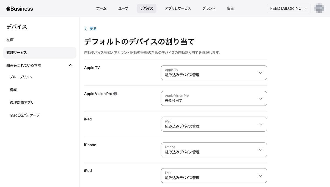Click the iPod row label
This screenshot has width=330, height=187.
[88, 171]
